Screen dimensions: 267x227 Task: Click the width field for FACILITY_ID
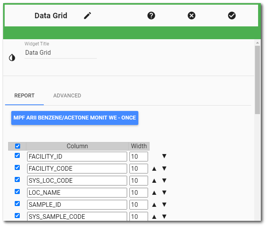tap(139, 156)
